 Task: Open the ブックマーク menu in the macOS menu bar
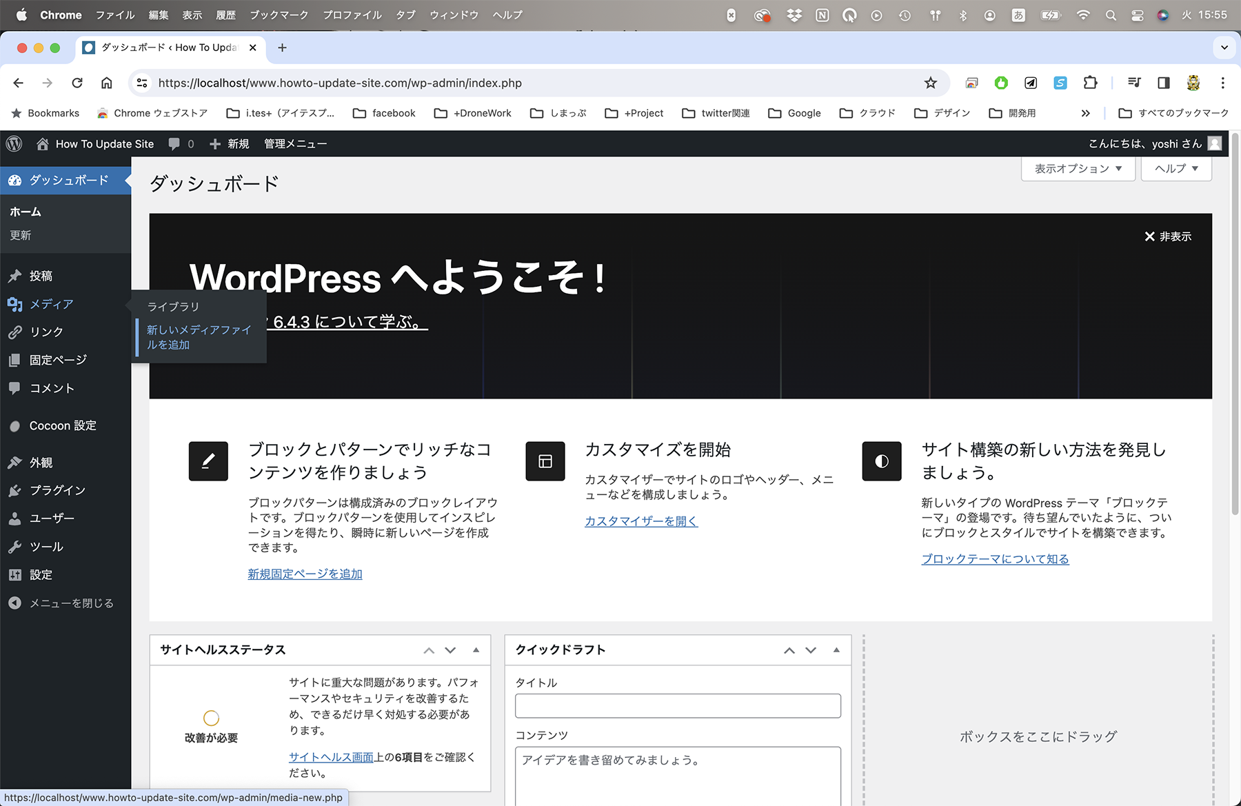tap(279, 14)
